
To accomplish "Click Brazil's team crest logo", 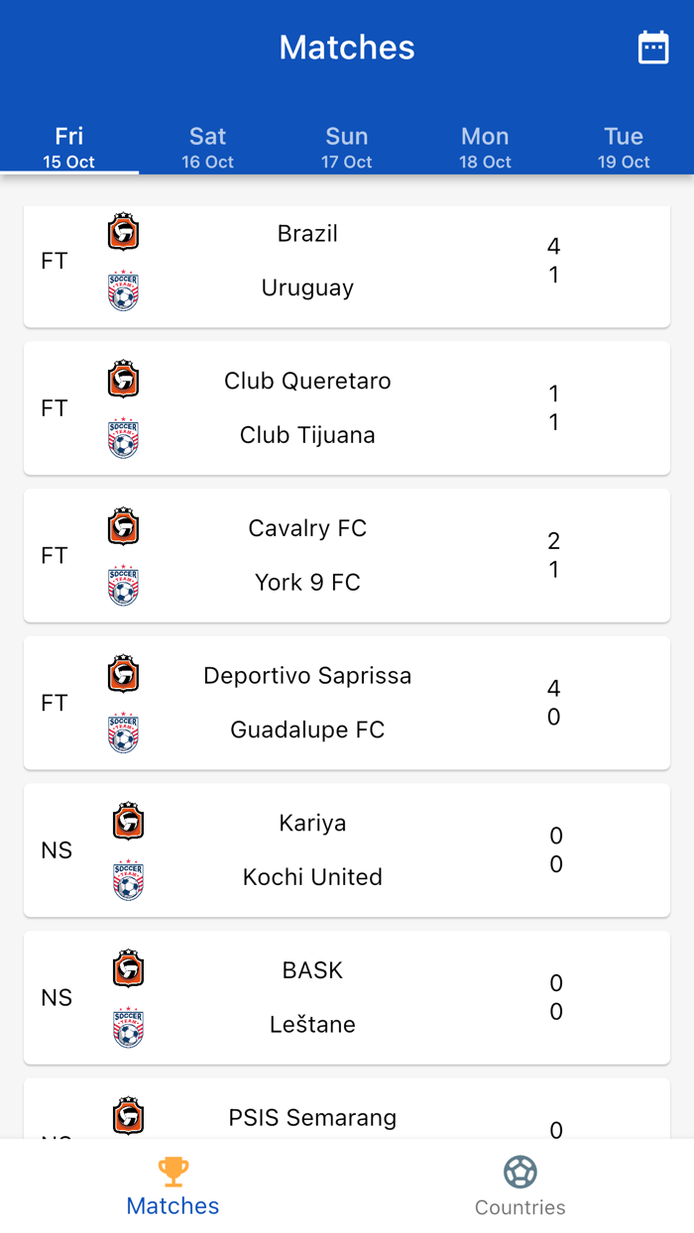I will tap(123, 231).
